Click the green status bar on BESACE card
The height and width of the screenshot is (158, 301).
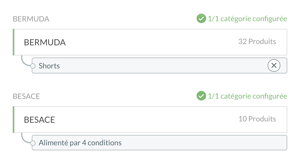click(x=14, y=119)
